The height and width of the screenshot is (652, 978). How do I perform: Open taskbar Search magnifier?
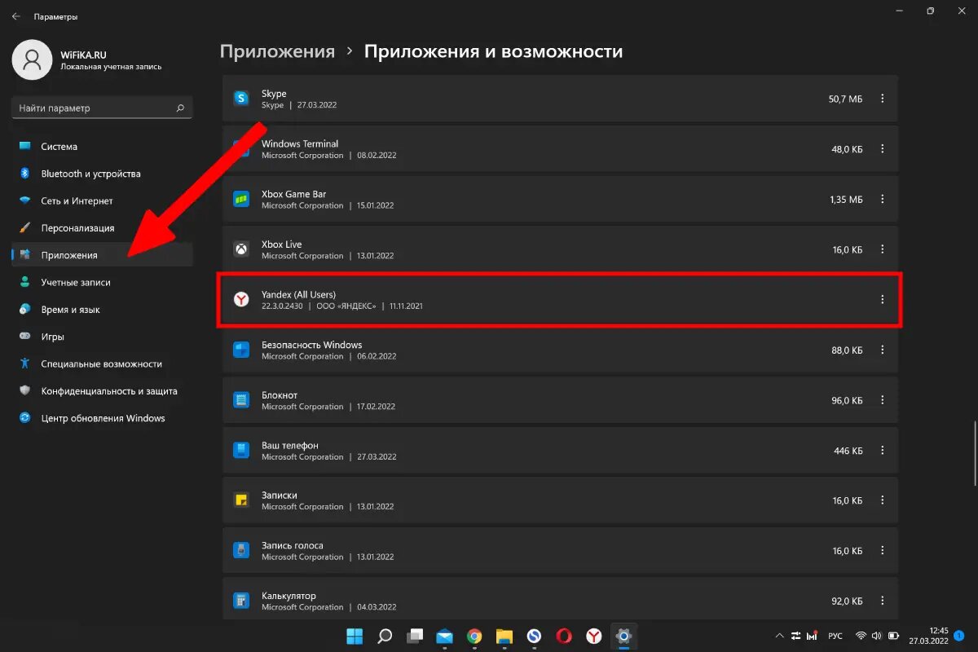[385, 636]
